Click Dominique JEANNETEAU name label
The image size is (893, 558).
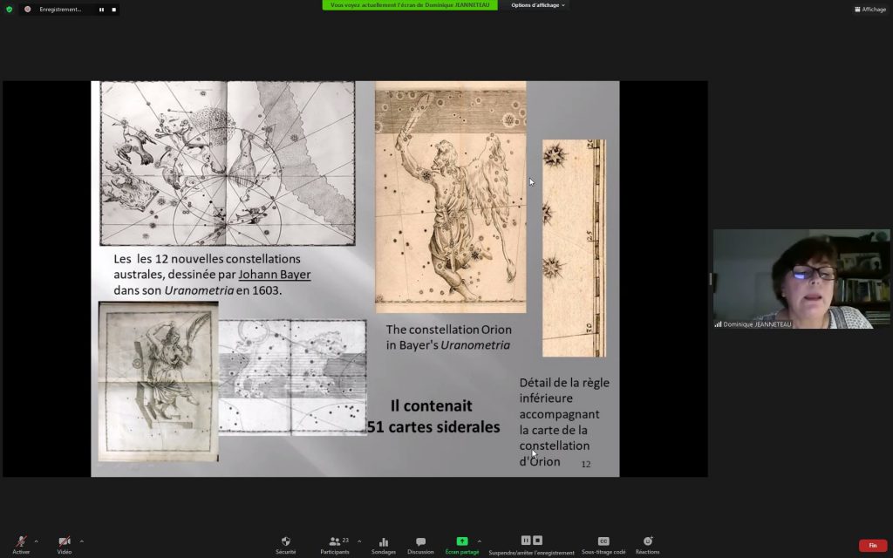point(757,324)
